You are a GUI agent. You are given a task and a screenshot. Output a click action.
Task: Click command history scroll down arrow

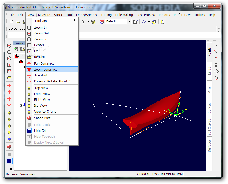pos(219,31)
